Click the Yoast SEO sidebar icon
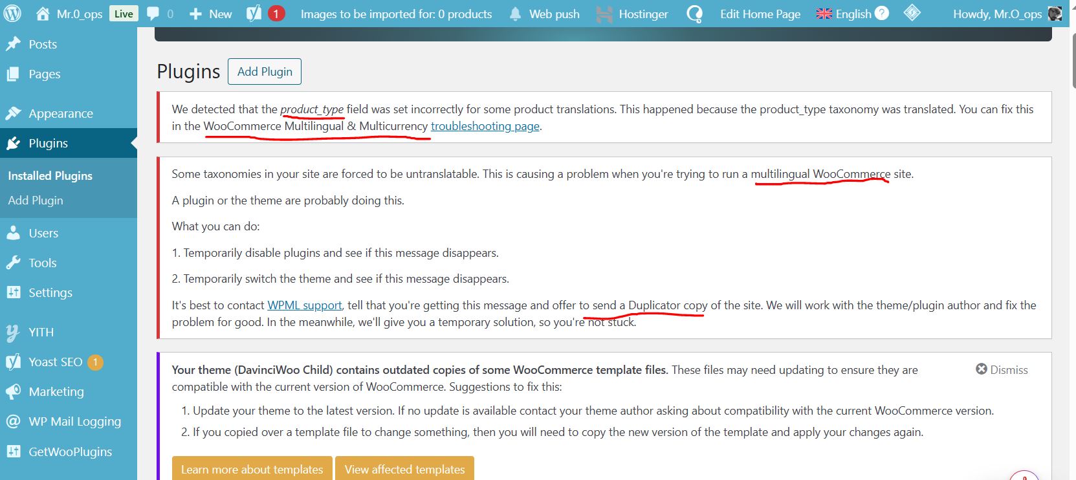Screen dimensions: 1076x480 click(x=13, y=362)
